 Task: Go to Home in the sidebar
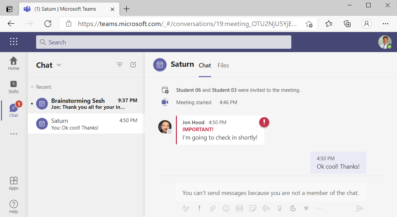(x=13, y=63)
